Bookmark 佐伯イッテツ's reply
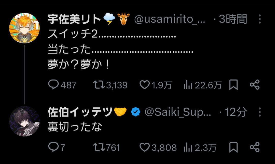 tap(233, 147)
